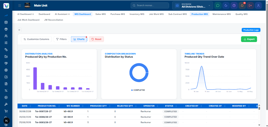Open the Filters button
The width and height of the screenshot is (268, 127).
click(x=61, y=39)
